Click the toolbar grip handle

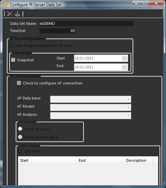pyautogui.click(x=4, y=14)
